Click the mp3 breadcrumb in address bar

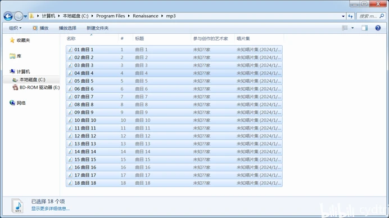171,16
